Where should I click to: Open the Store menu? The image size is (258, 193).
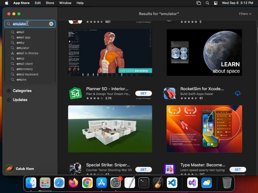click(x=50, y=3)
